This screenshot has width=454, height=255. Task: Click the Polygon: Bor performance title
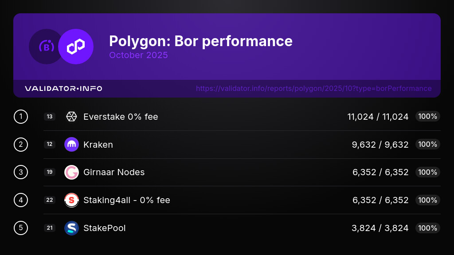[x=200, y=41]
